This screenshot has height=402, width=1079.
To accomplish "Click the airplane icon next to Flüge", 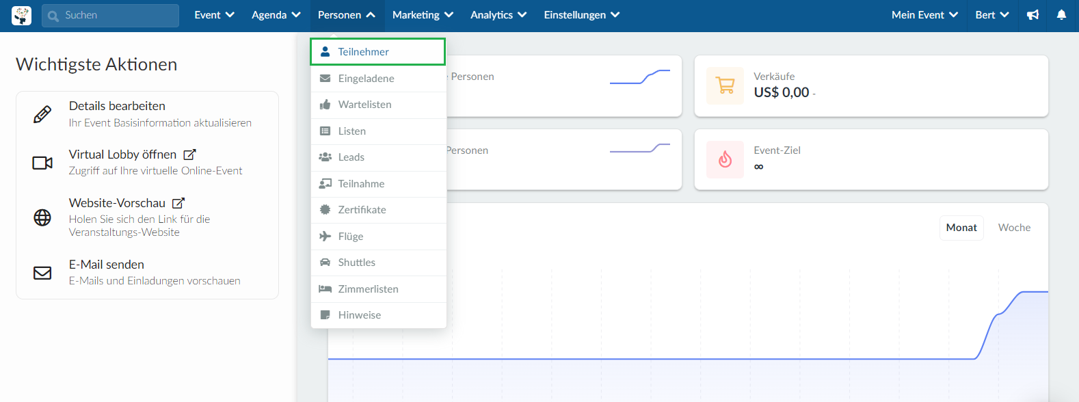I will [x=325, y=236].
